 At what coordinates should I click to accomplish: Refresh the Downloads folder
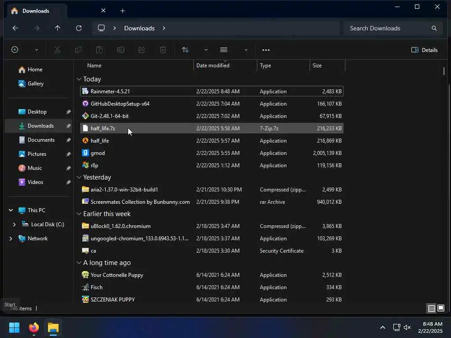tap(79, 28)
